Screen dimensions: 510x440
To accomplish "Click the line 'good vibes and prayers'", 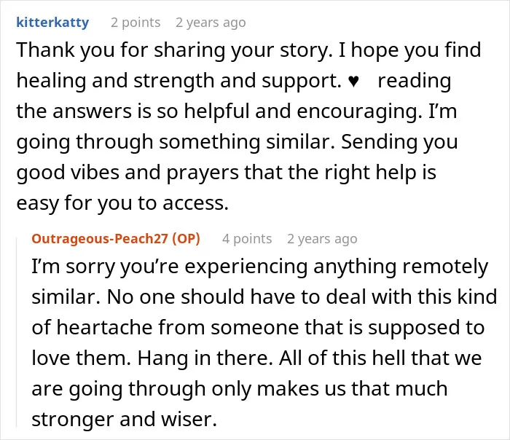I will coord(227,173).
